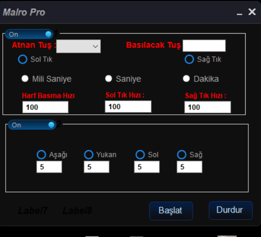261x237 pixels.
Task: Select the Sol Tık radio button
Action: pyautogui.click(x=22, y=59)
